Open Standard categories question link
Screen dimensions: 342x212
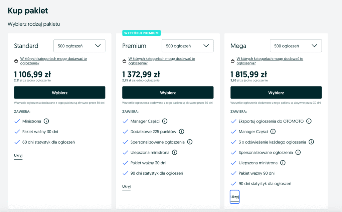(x=53, y=61)
